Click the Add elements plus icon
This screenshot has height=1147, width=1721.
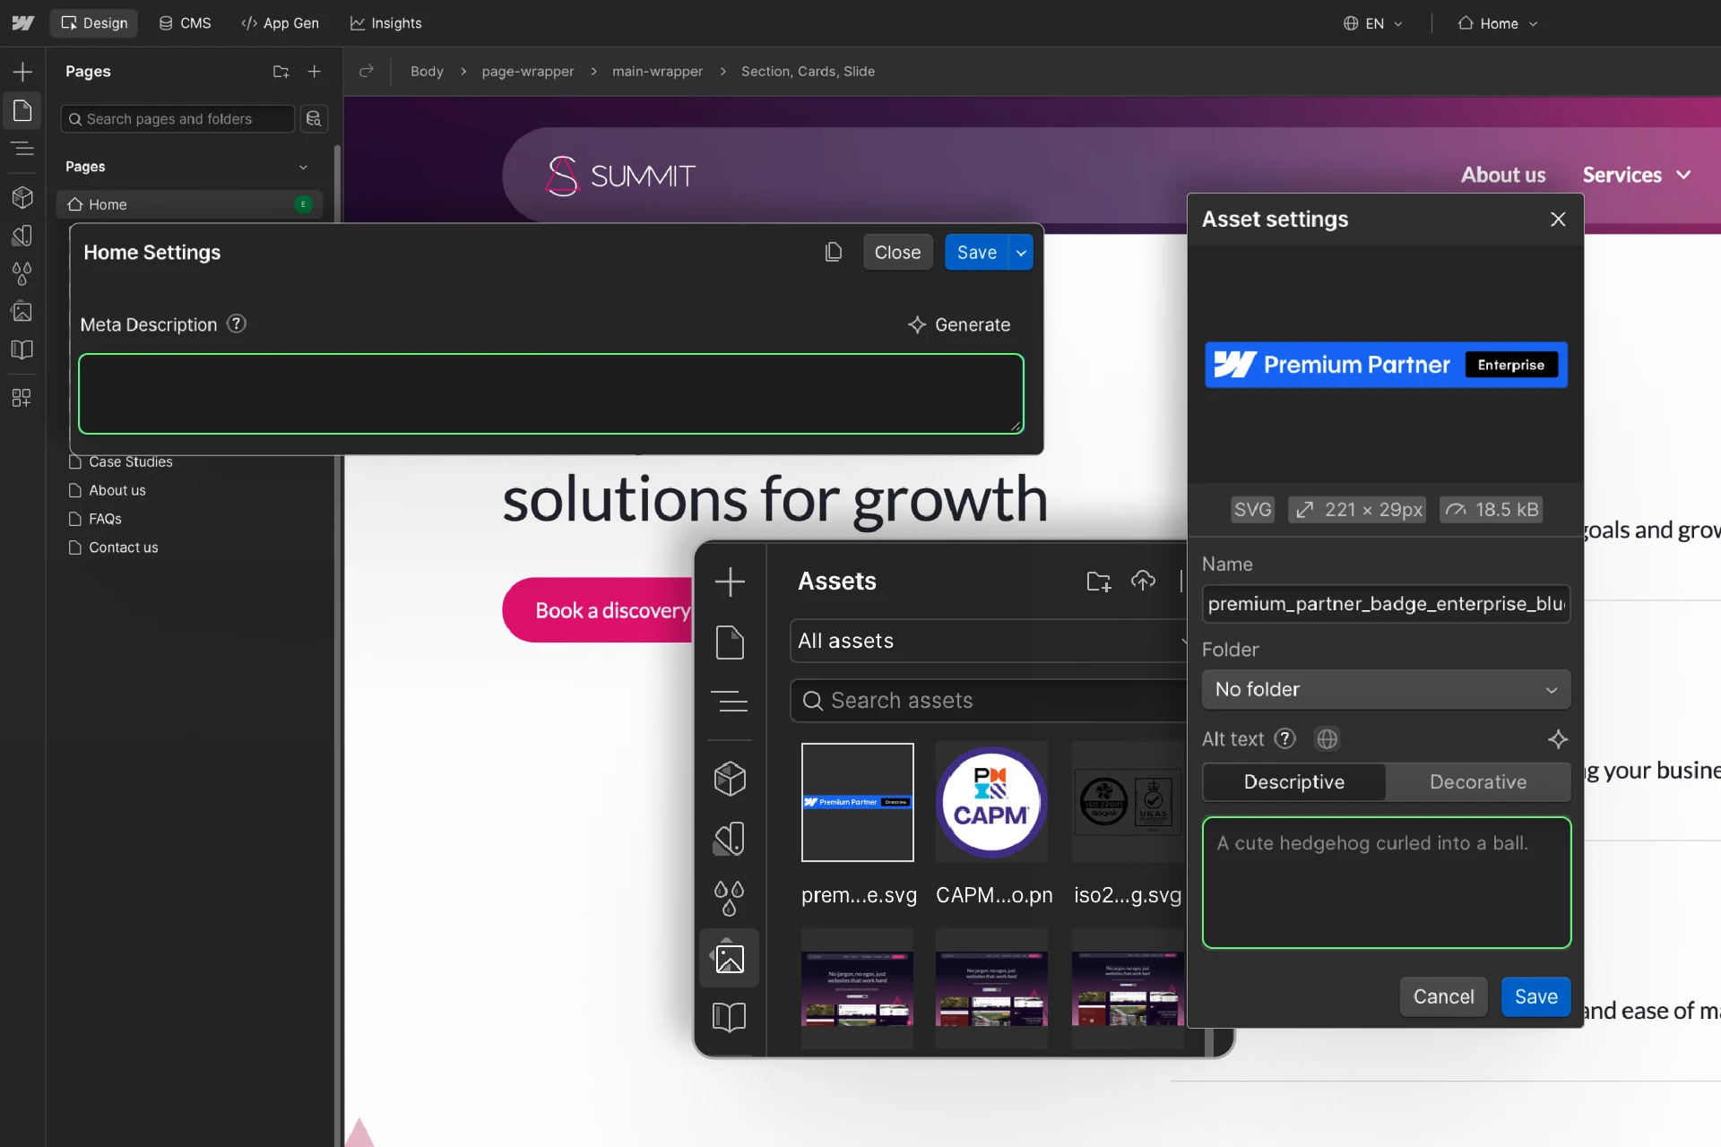click(22, 72)
